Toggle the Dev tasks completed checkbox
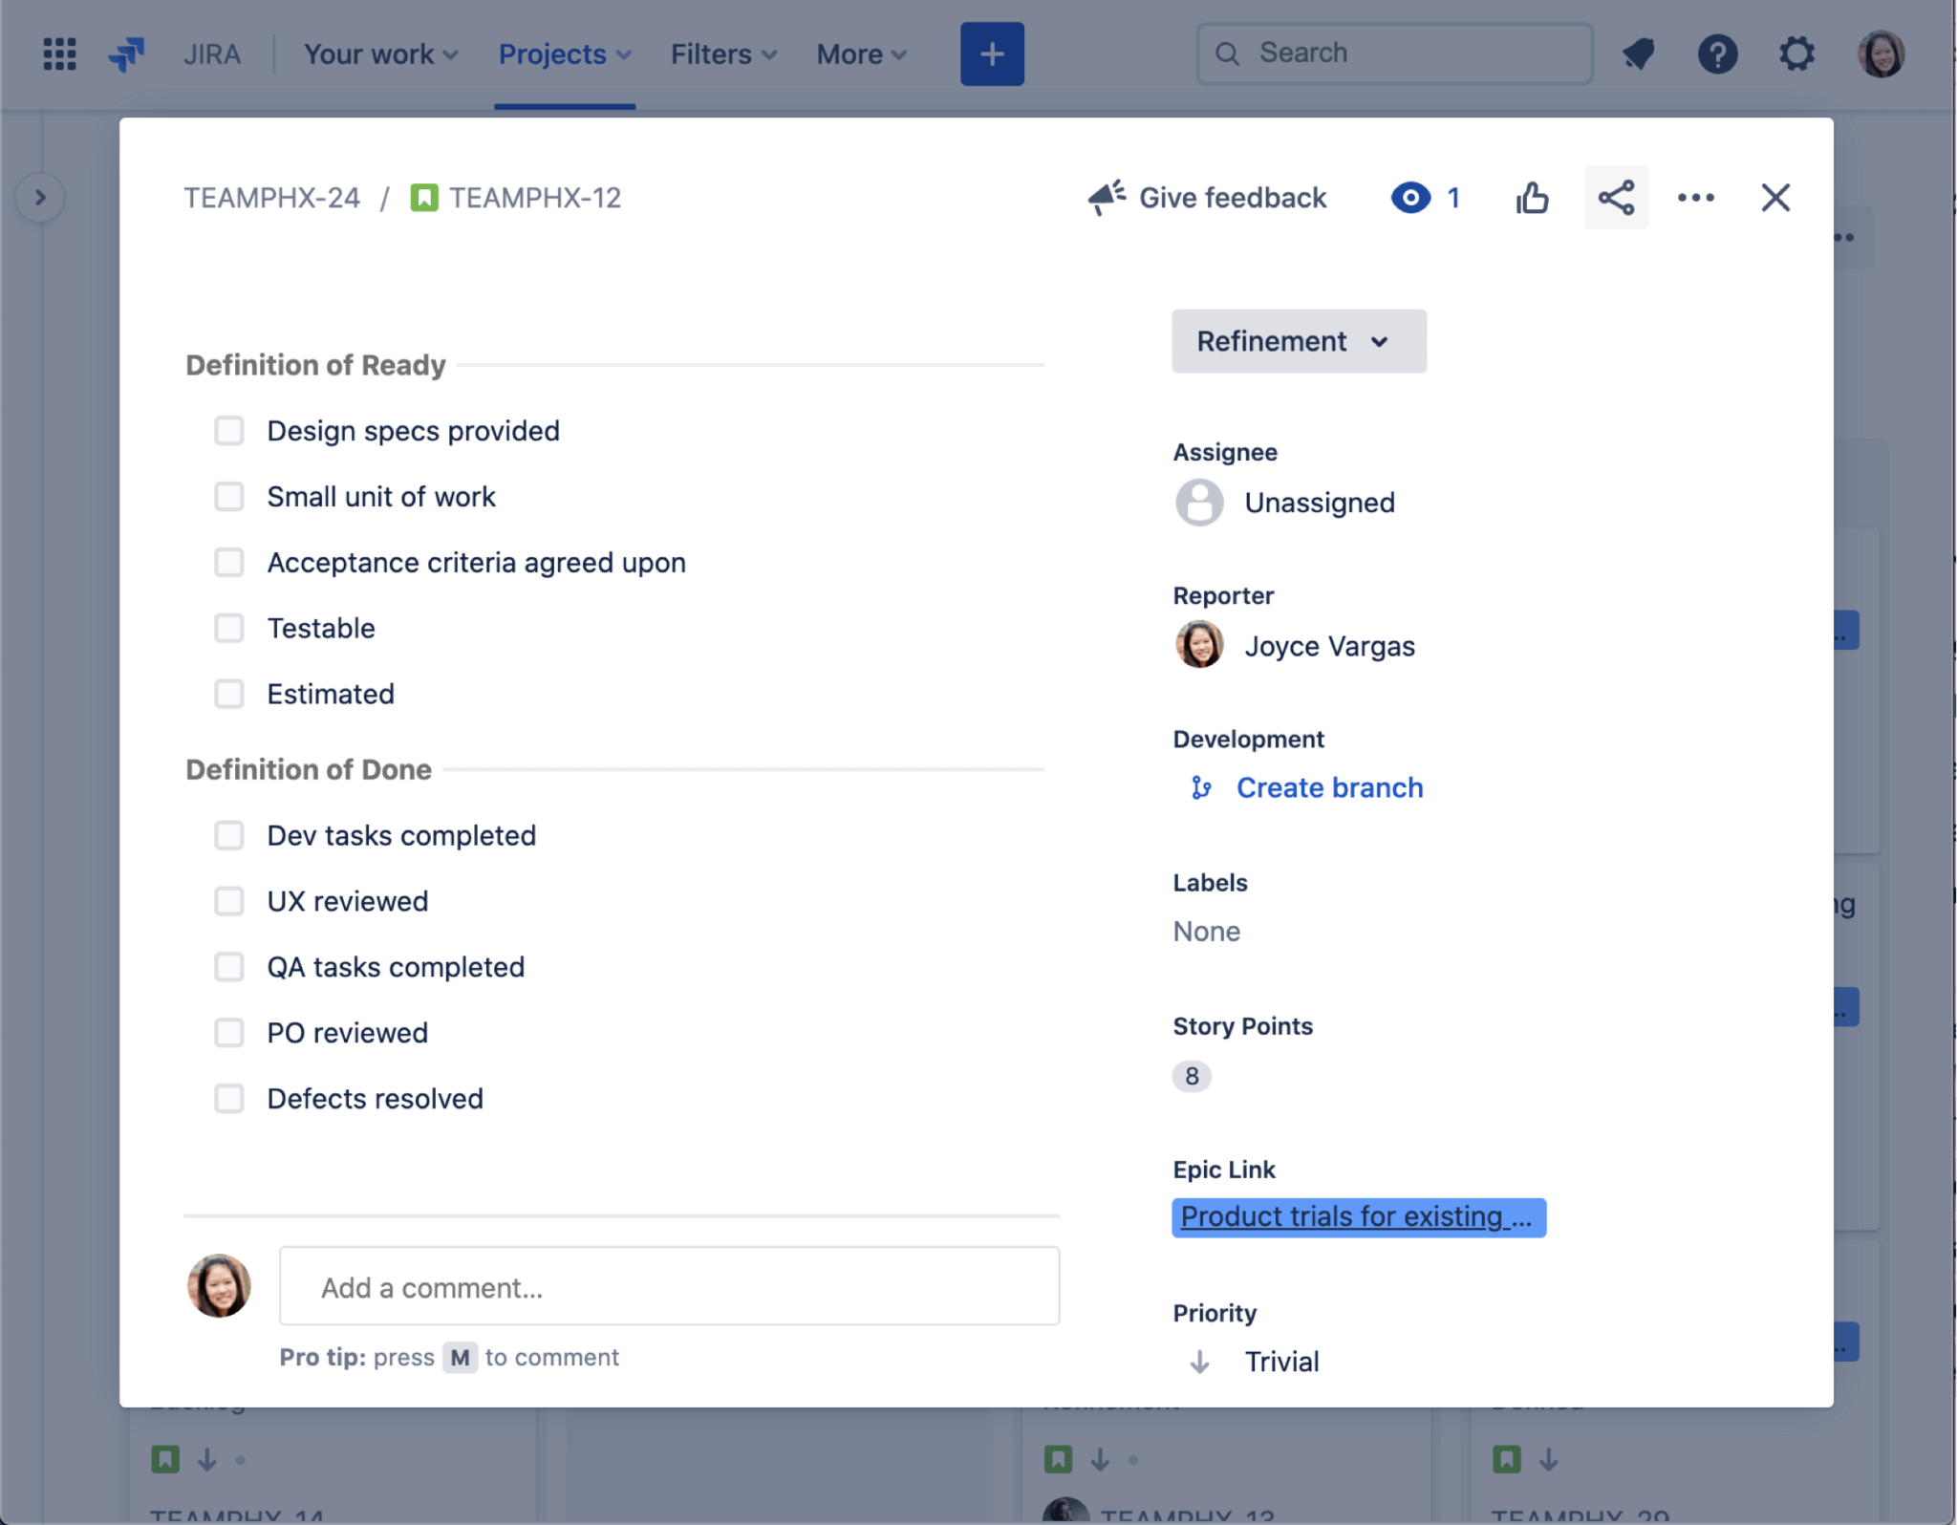The width and height of the screenshot is (1957, 1525). coord(228,834)
